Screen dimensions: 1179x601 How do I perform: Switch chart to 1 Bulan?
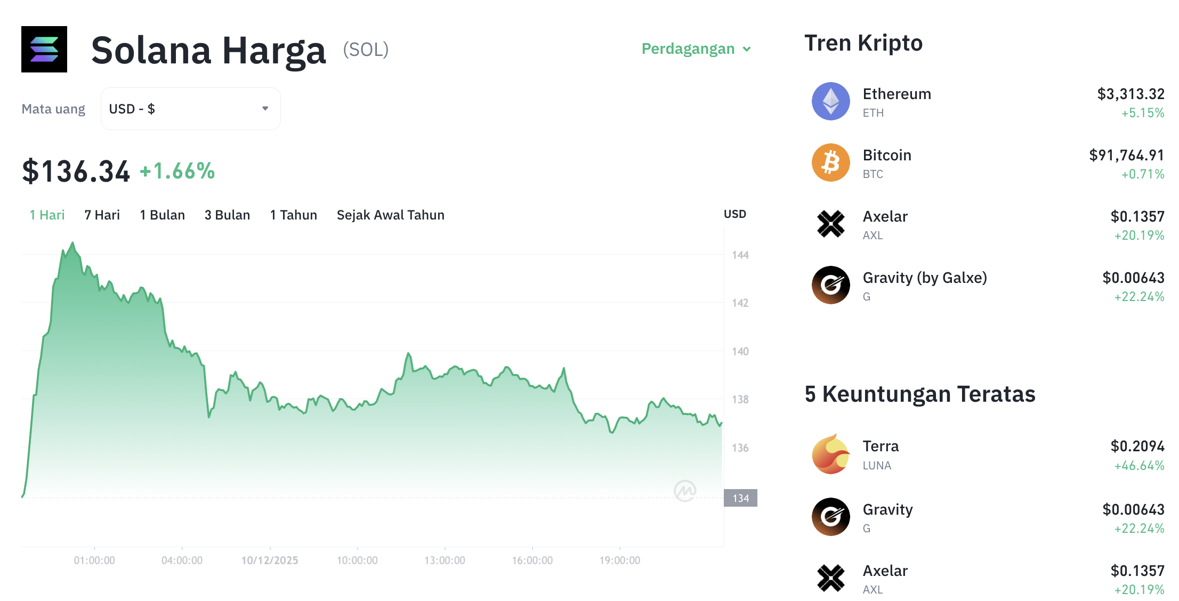(162, 215)
